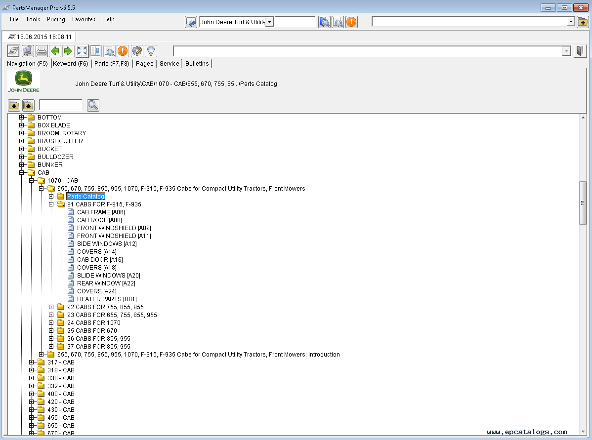Open the John Deere Turf & Utility dropdown
The image size is (592, 440).
point(269,22)
